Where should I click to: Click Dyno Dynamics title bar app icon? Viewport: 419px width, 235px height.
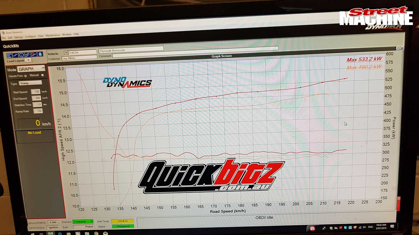pyautogui.click(x=3, y=33)
